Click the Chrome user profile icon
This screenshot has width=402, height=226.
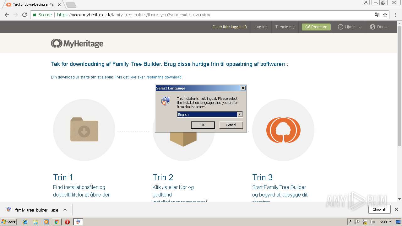pyautogui.click(x=366, y=3)
